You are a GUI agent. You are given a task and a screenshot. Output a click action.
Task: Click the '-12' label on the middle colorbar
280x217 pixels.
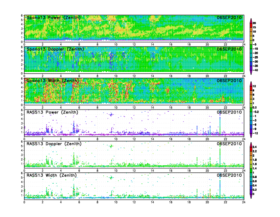255,133
